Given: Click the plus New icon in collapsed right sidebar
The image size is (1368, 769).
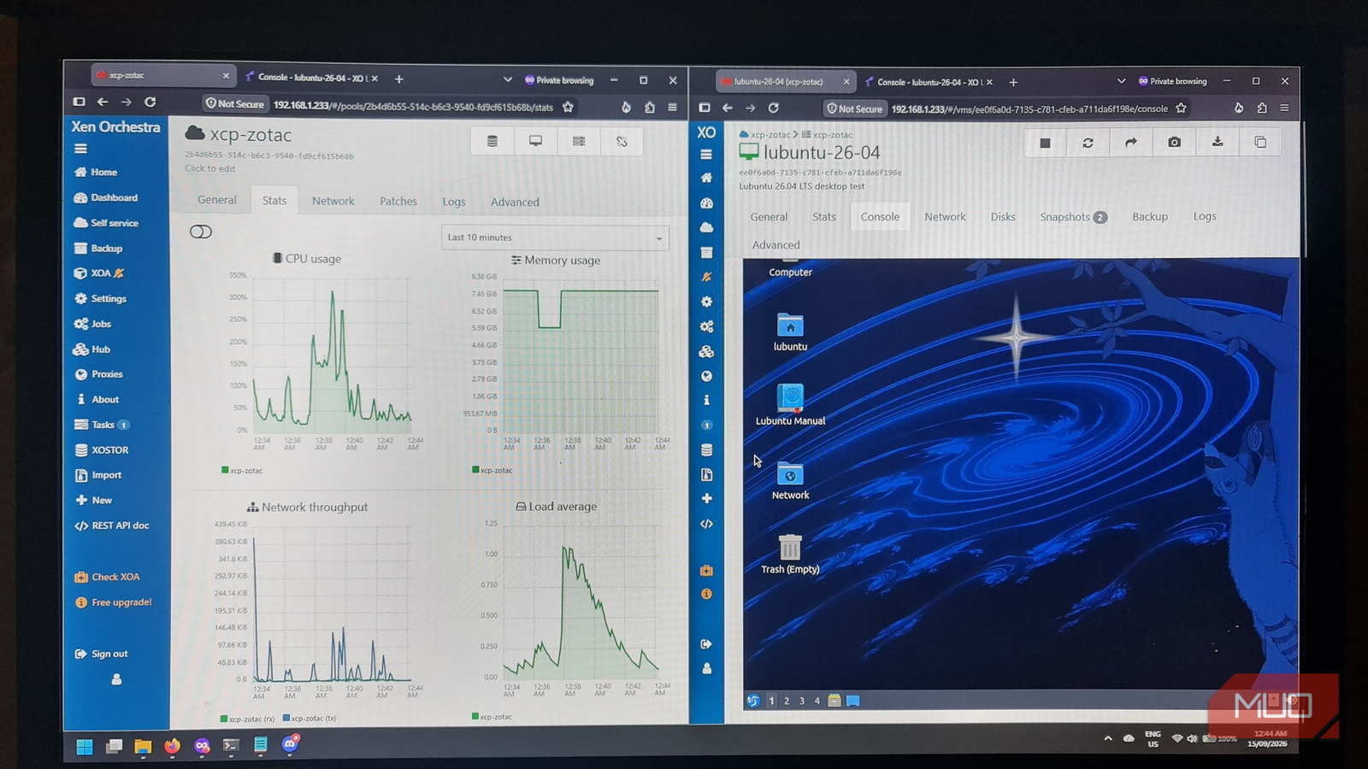Looking at the screenshot, I should tap(706, 498).
